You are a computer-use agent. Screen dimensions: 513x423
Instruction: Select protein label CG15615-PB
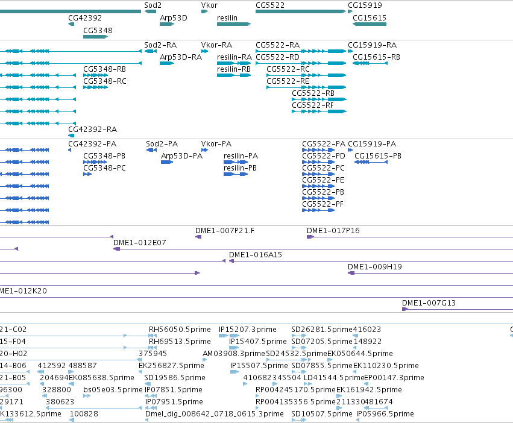[x=378, y=156]
